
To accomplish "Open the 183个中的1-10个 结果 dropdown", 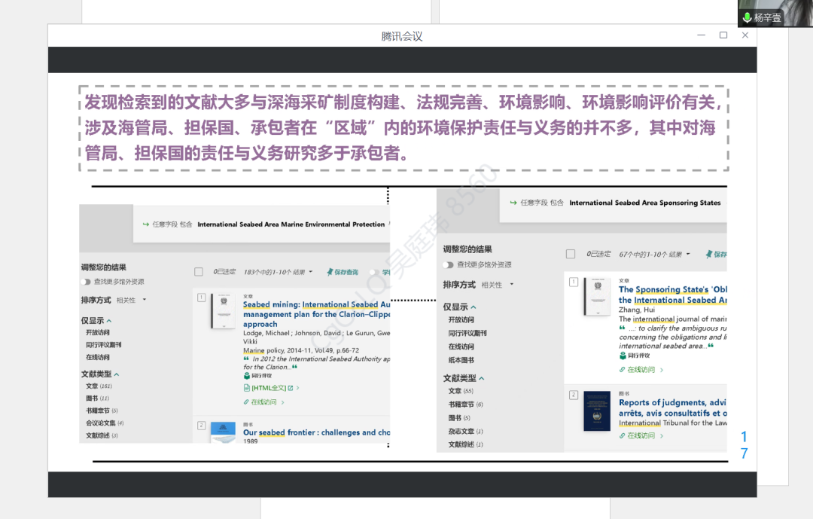I will pyautogui.click(x=279, y=272).
